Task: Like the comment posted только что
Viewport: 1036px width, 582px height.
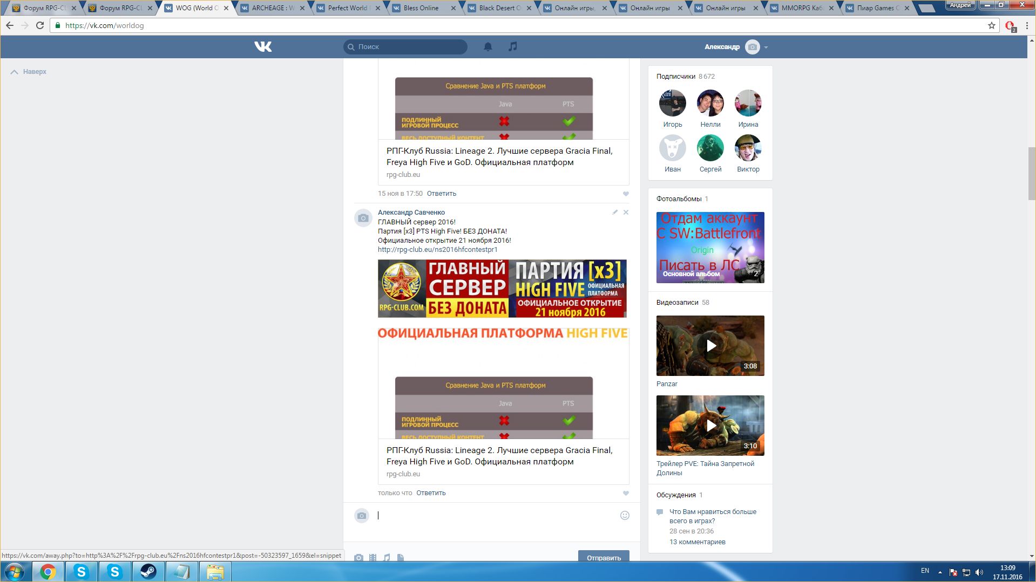Action: click(626, 494)
